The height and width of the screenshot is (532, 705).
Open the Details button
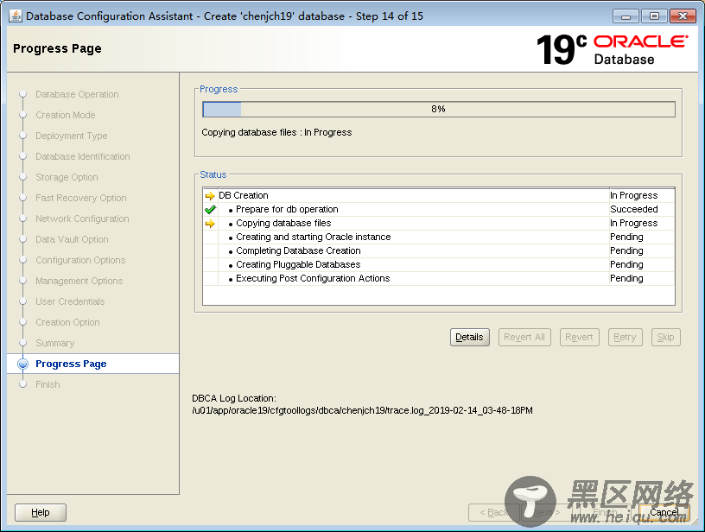[x=469, y=337]
